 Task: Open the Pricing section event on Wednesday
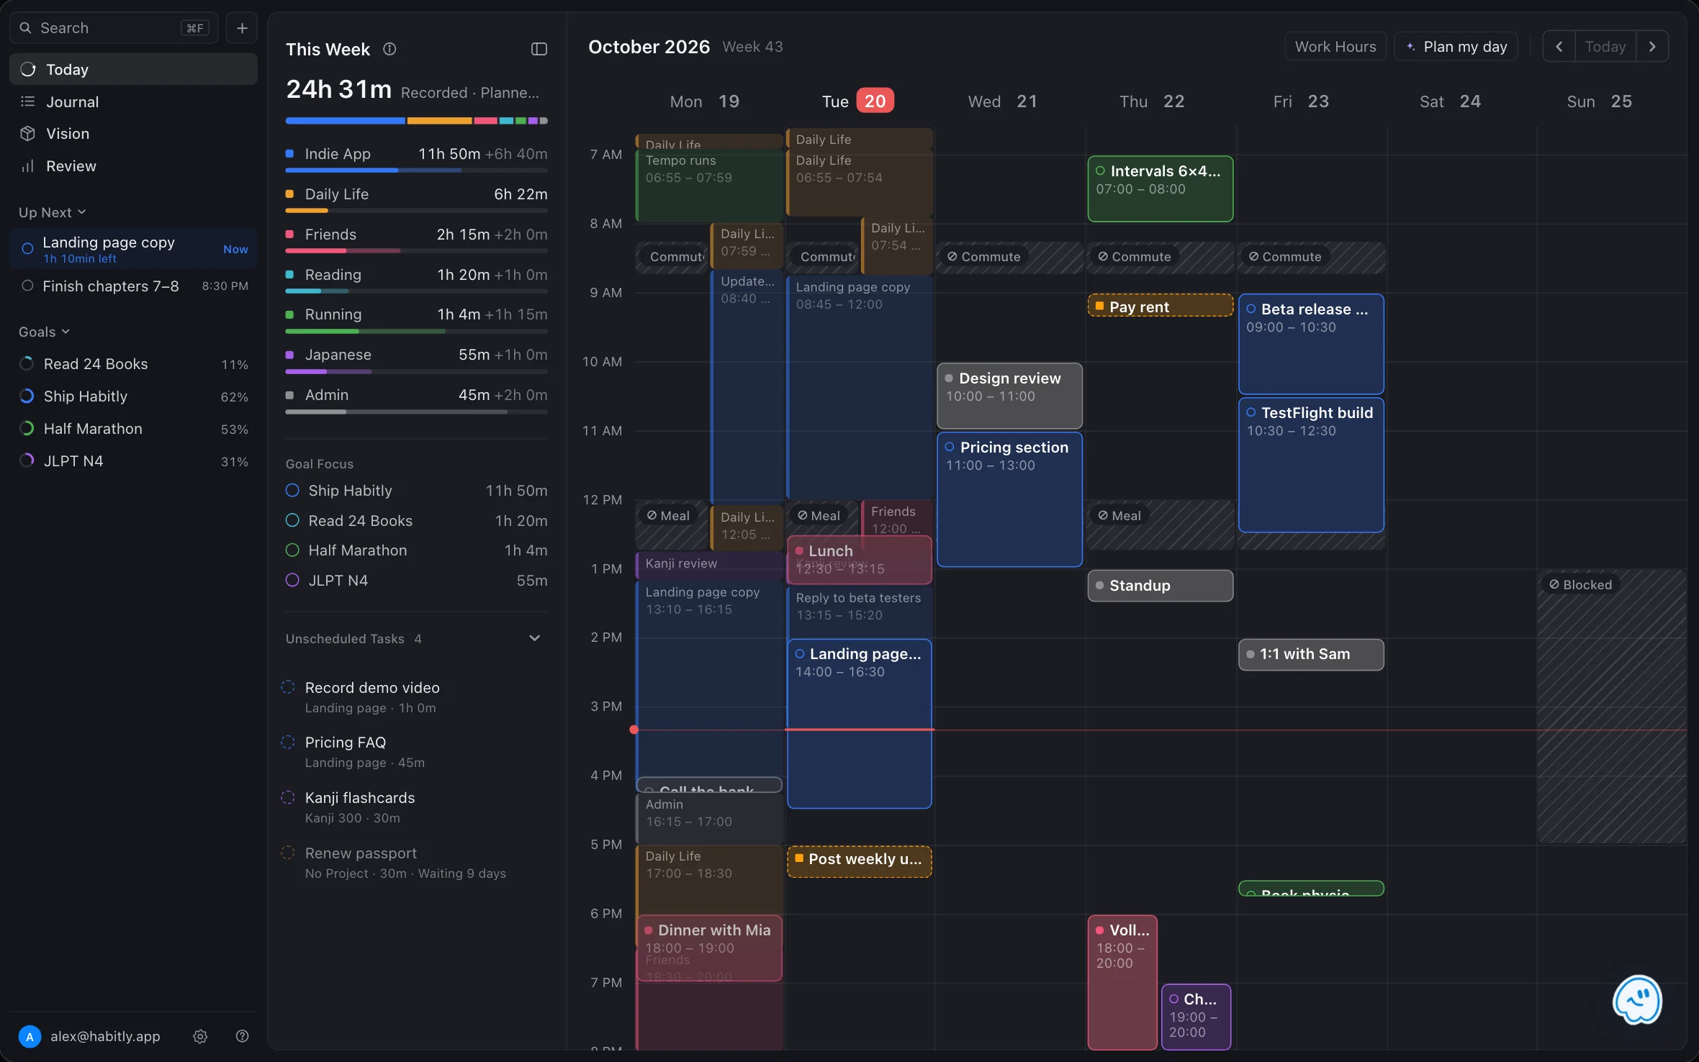coord(1009,499)
